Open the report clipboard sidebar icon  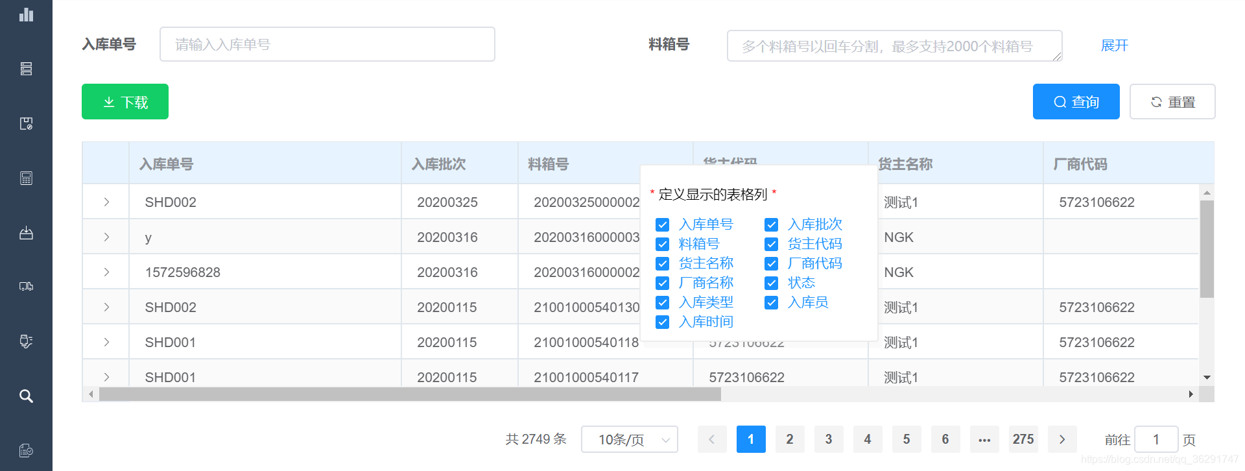tap(26, 450)
